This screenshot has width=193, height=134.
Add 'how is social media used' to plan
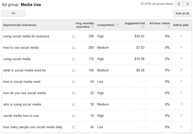pos(181,81)
